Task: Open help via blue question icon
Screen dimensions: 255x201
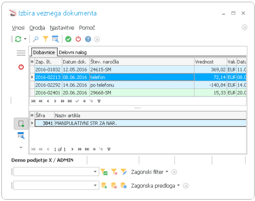Action: (88, 39)
